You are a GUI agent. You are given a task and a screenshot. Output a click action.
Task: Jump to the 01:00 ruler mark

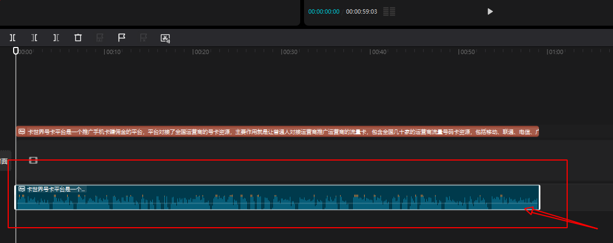[555, 52]
